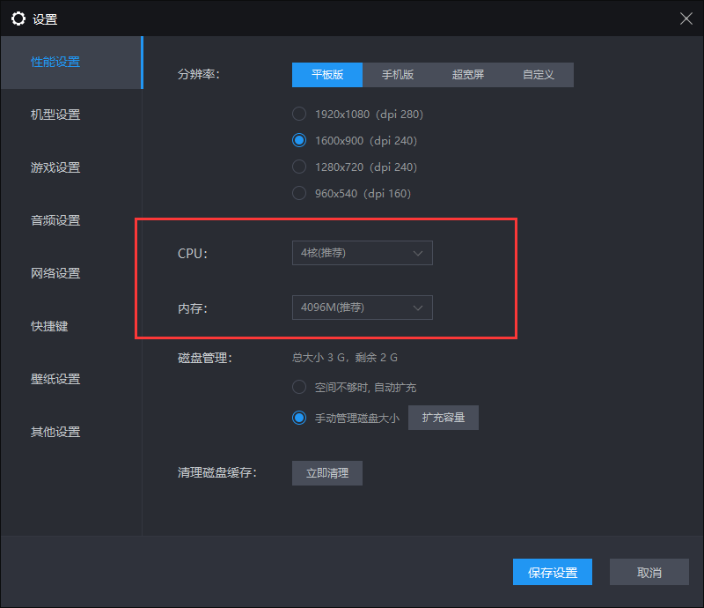Open 快捷键 settings in sidebar
The width and height of the screenshot is (704, 608).
pos(49,326)
